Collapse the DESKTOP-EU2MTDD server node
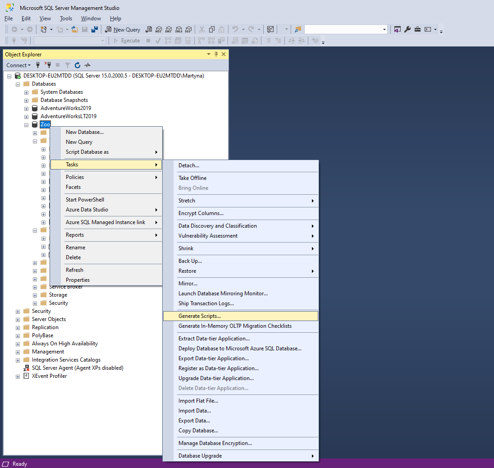The height and width of the screenshot is (468, 494). [x=9, y=76]
